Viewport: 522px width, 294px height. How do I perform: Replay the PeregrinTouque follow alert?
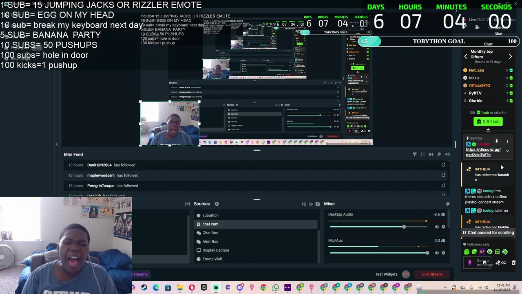(x=443, y=185)
